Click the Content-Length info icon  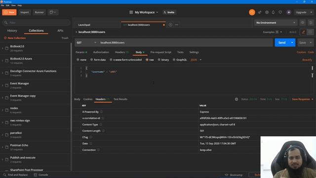click(103, 131)
